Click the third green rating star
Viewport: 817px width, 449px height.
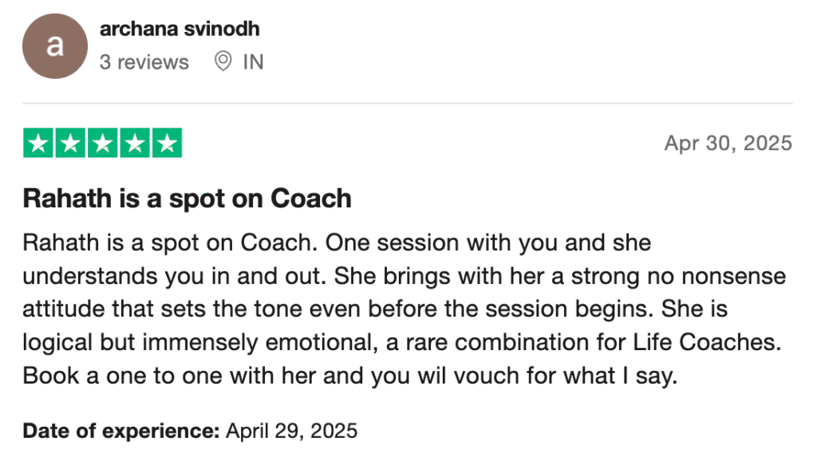pos(103,144)
